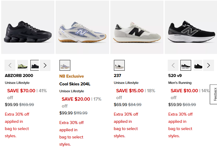Open the 237 shoe product image

click(137, 27)
